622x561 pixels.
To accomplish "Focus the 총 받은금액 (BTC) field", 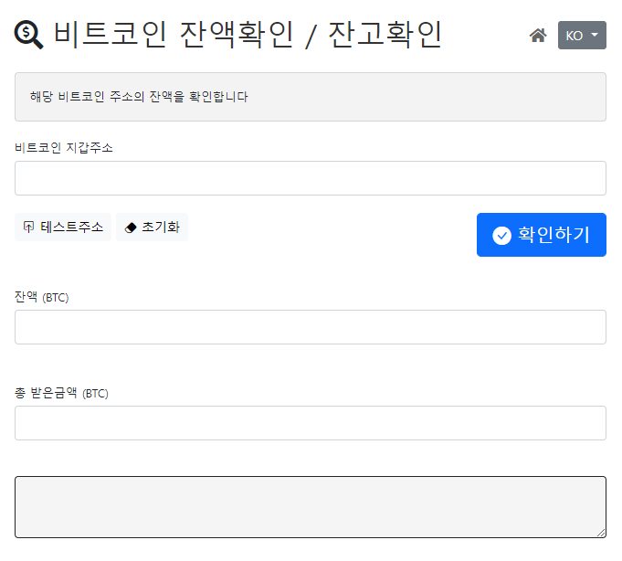I will coord(311,423).
